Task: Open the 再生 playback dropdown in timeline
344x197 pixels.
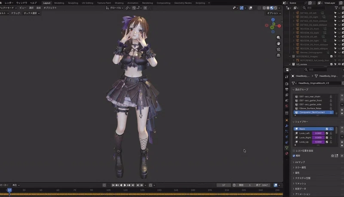Action: 16,185
